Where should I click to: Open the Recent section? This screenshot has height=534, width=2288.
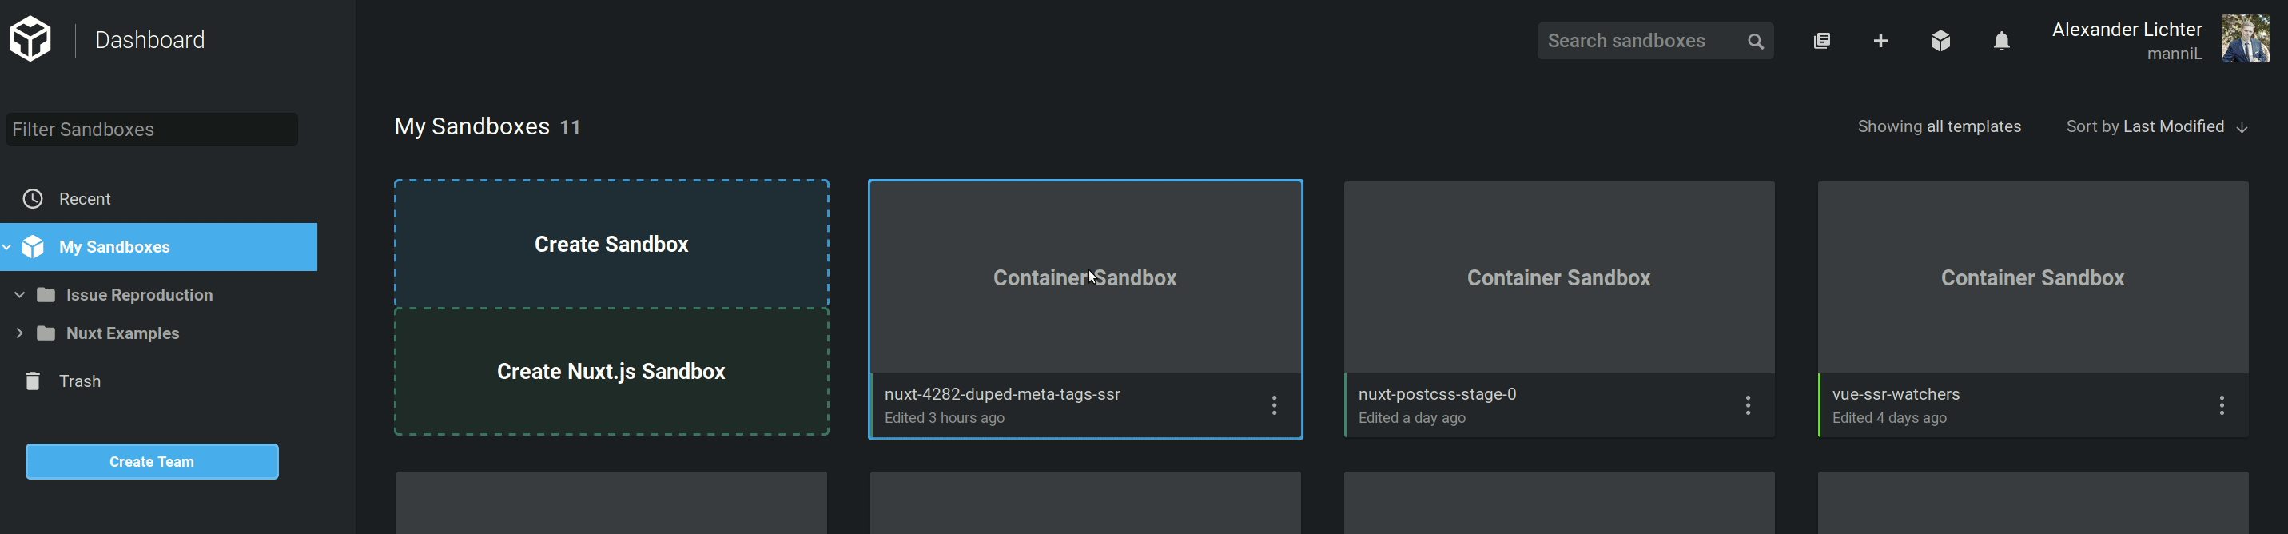point(85,199)
